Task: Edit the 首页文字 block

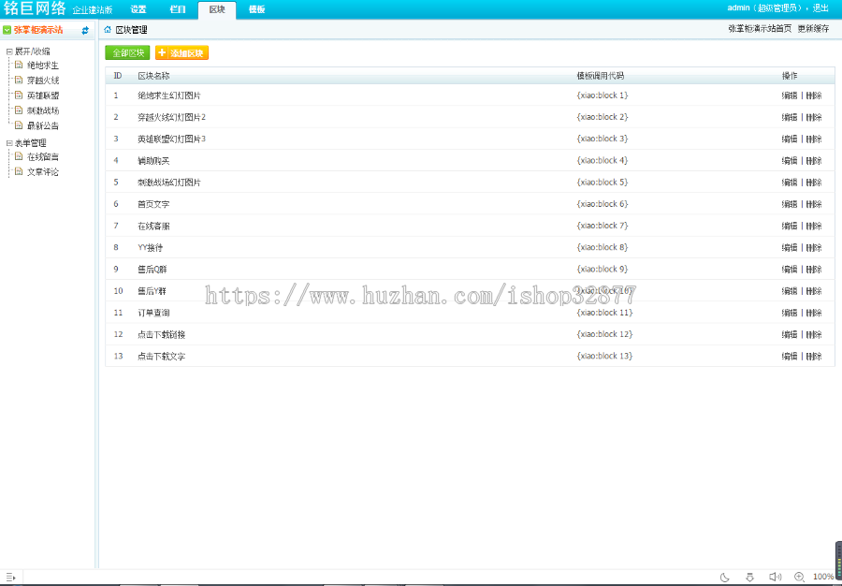Action: coord(790,204)
